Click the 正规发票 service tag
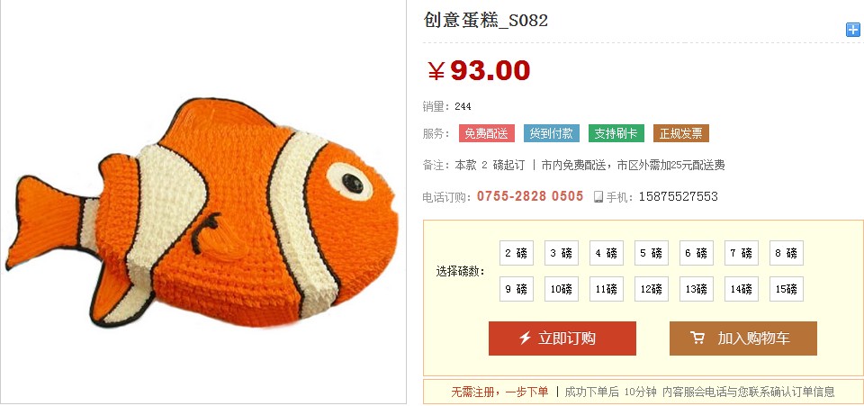The height and width of the screenshot is (406, 864). pyautogui.click(x=681, y=133)
